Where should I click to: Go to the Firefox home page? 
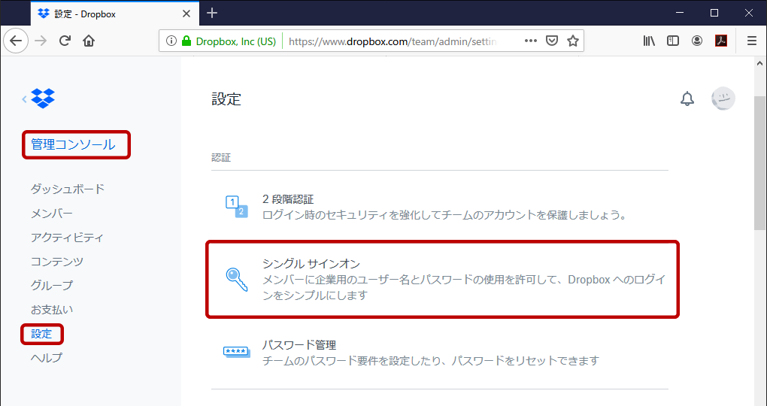pyautogui.click(x=89, y=41)
